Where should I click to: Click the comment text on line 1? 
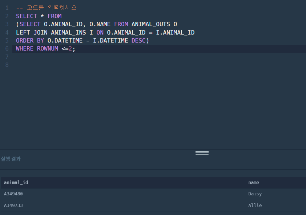pos(46,8)
